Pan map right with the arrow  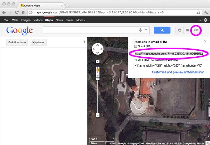click(101, 49)
